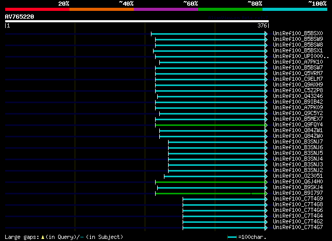Viewport: 332px width, 241px height.
Task: Click the AV765220 query name
Action: tap(20, 17)
